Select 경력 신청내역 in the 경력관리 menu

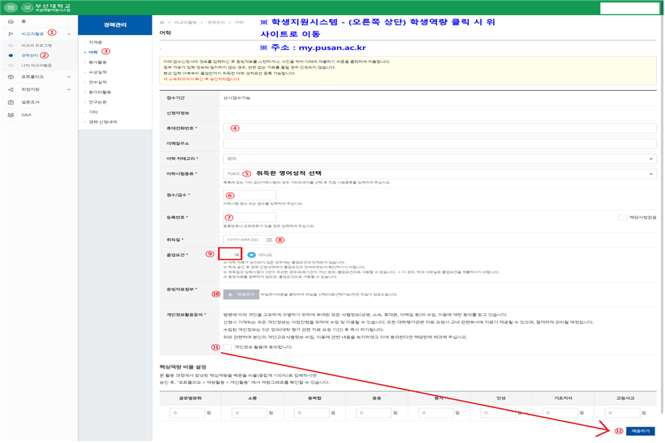pos(103,122)
